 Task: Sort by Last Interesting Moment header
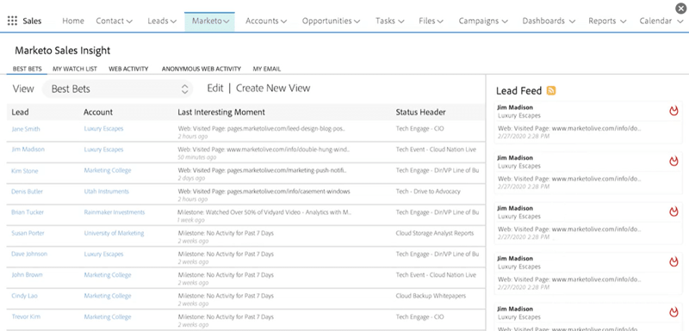coord(221,113)
